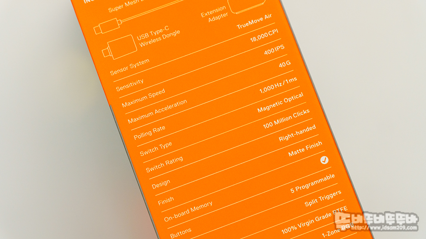Click the USB Type-C Wireless Dongle illustration

pyautogui.click(x=119, y=47)
